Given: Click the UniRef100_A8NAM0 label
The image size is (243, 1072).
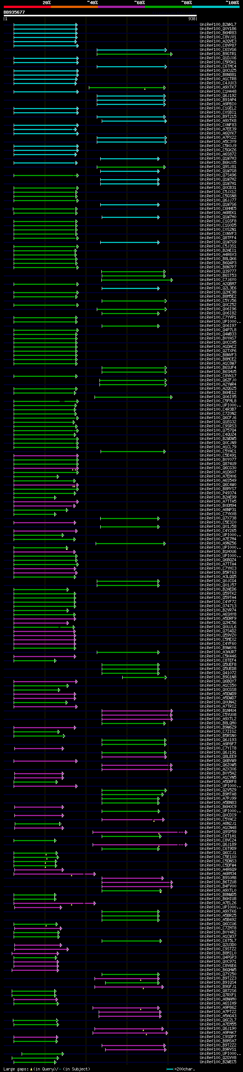Looking at the screenshot, I should click(x=218, y=999).
